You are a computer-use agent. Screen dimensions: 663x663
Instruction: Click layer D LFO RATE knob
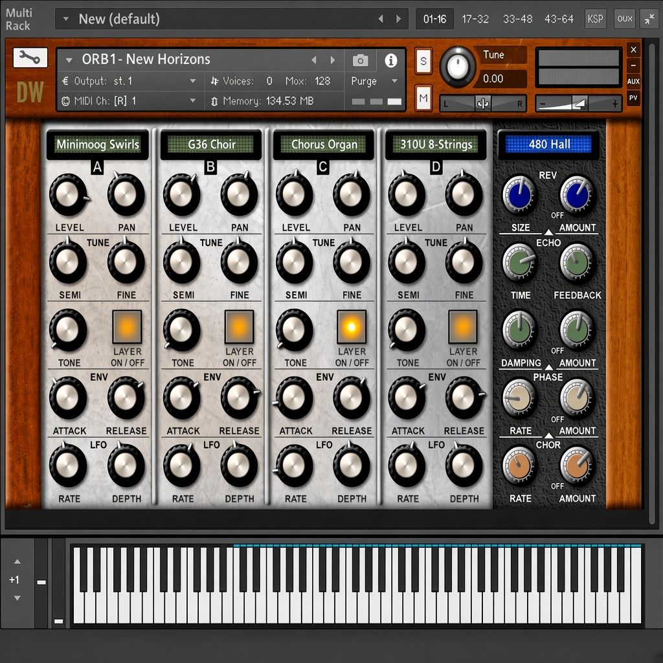(x=406, y=465)
